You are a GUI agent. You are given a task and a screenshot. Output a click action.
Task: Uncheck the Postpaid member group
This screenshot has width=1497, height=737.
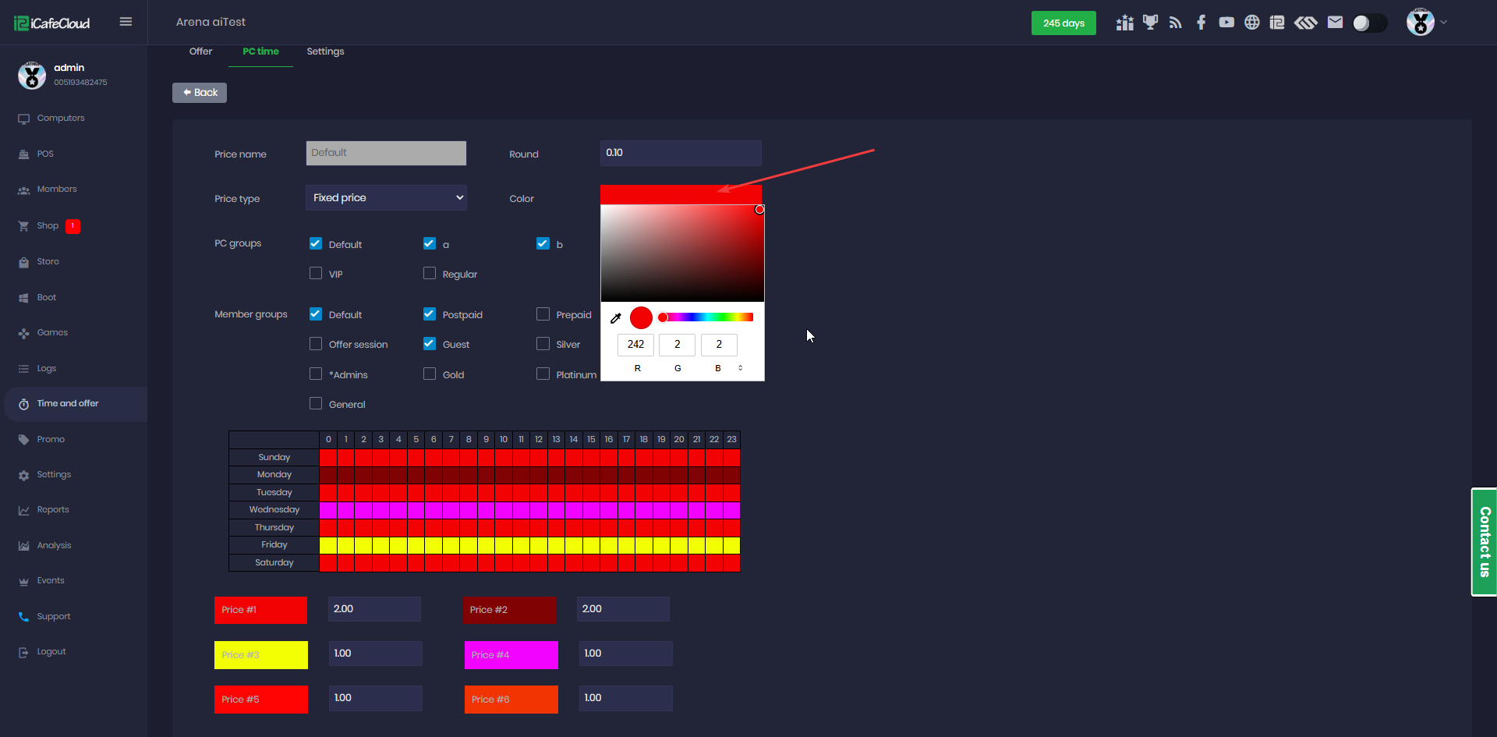click(430, 314)
